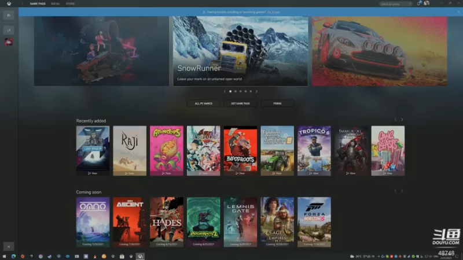Open the Atomicrops game tile

[167, 151]
